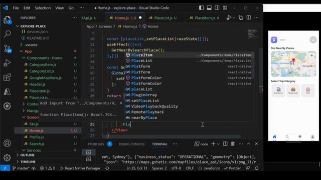This screenshot has width=321, height=180.
Task: Close the terminal panel
Action: pos(256,144)
